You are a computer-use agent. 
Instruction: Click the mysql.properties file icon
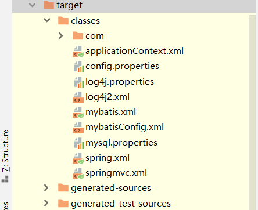point(79,143)
